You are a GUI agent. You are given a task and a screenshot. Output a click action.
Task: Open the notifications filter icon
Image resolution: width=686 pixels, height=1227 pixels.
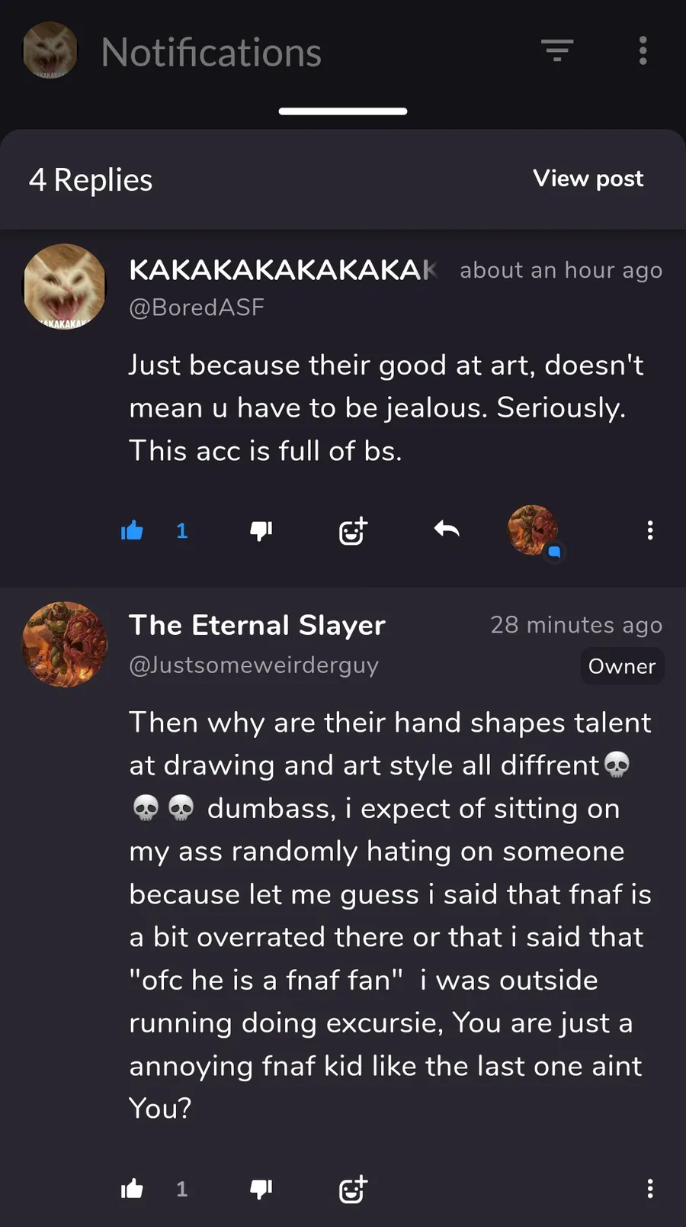tap(557, 50)
